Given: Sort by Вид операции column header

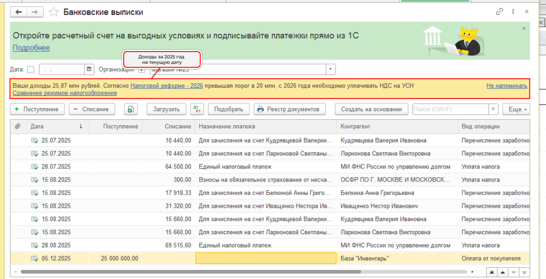Looking at the screenshot, I should click(x=494, y=127).
